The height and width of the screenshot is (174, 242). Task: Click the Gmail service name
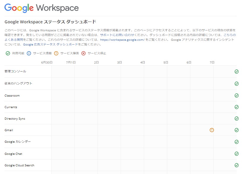coord(9,130)
